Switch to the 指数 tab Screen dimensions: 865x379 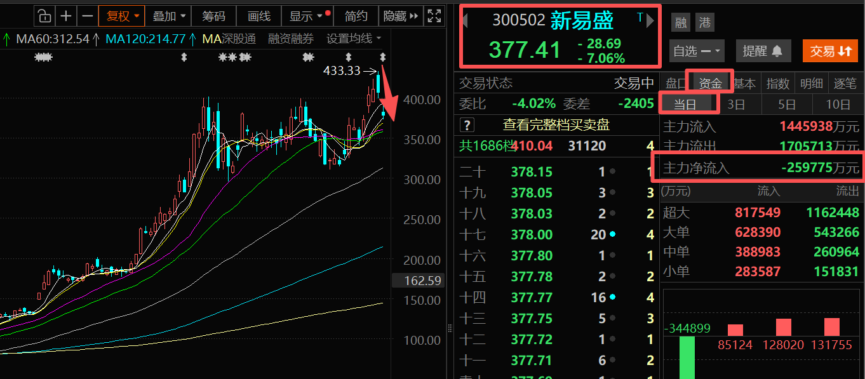pos(778,83)
